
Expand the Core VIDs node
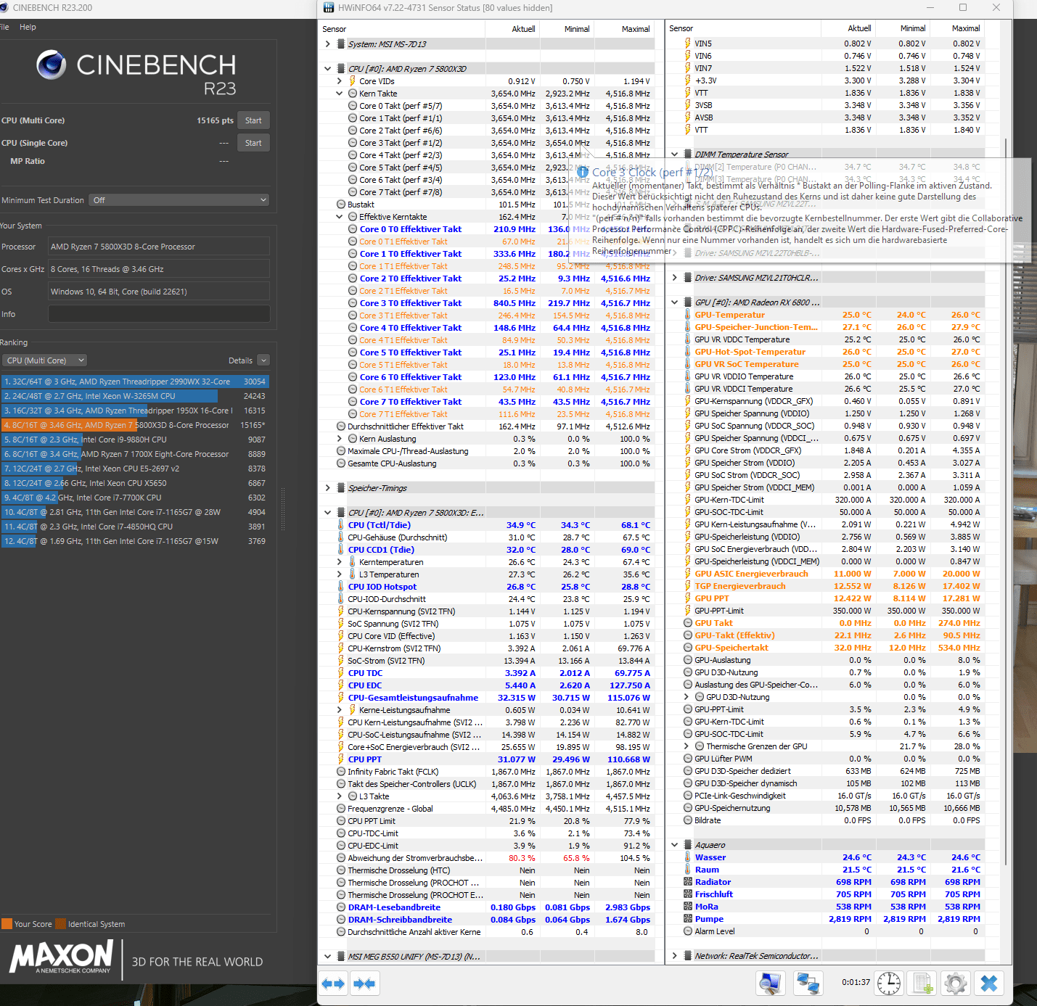coord(339,81)
